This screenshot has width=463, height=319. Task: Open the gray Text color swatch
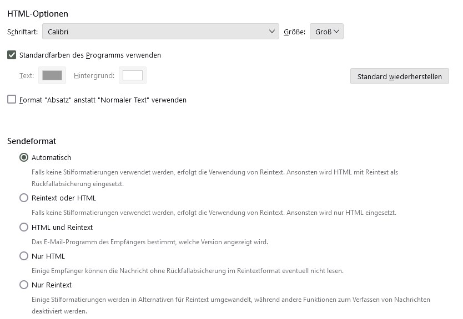tap(52, 75)
